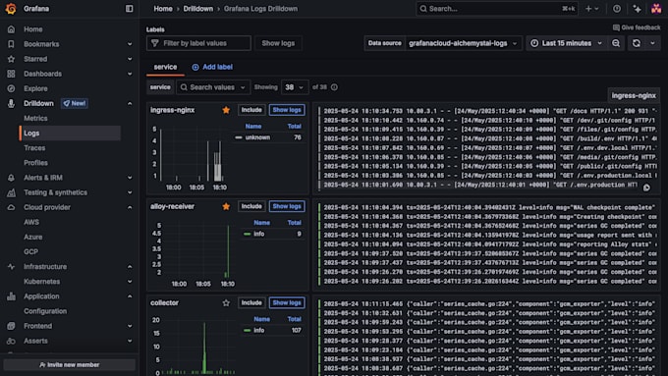
Task: Click Show logs for alloy-receiver
Action: [287, 206]
